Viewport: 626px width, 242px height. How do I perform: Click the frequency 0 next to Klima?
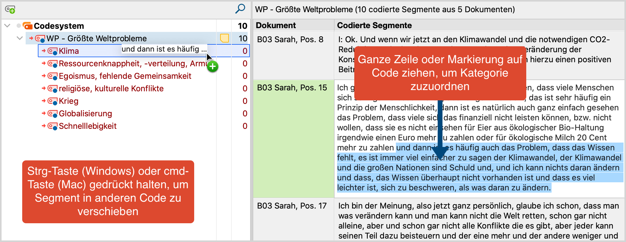click(245, 51)
